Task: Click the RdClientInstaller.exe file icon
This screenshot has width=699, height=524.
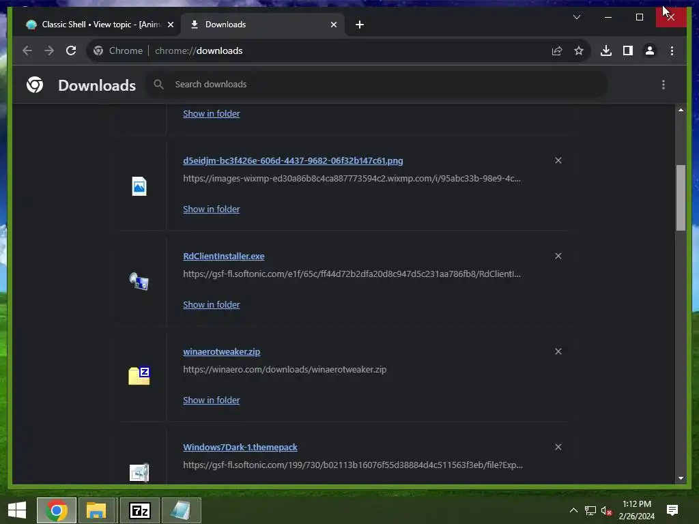Action: (139, 282)
